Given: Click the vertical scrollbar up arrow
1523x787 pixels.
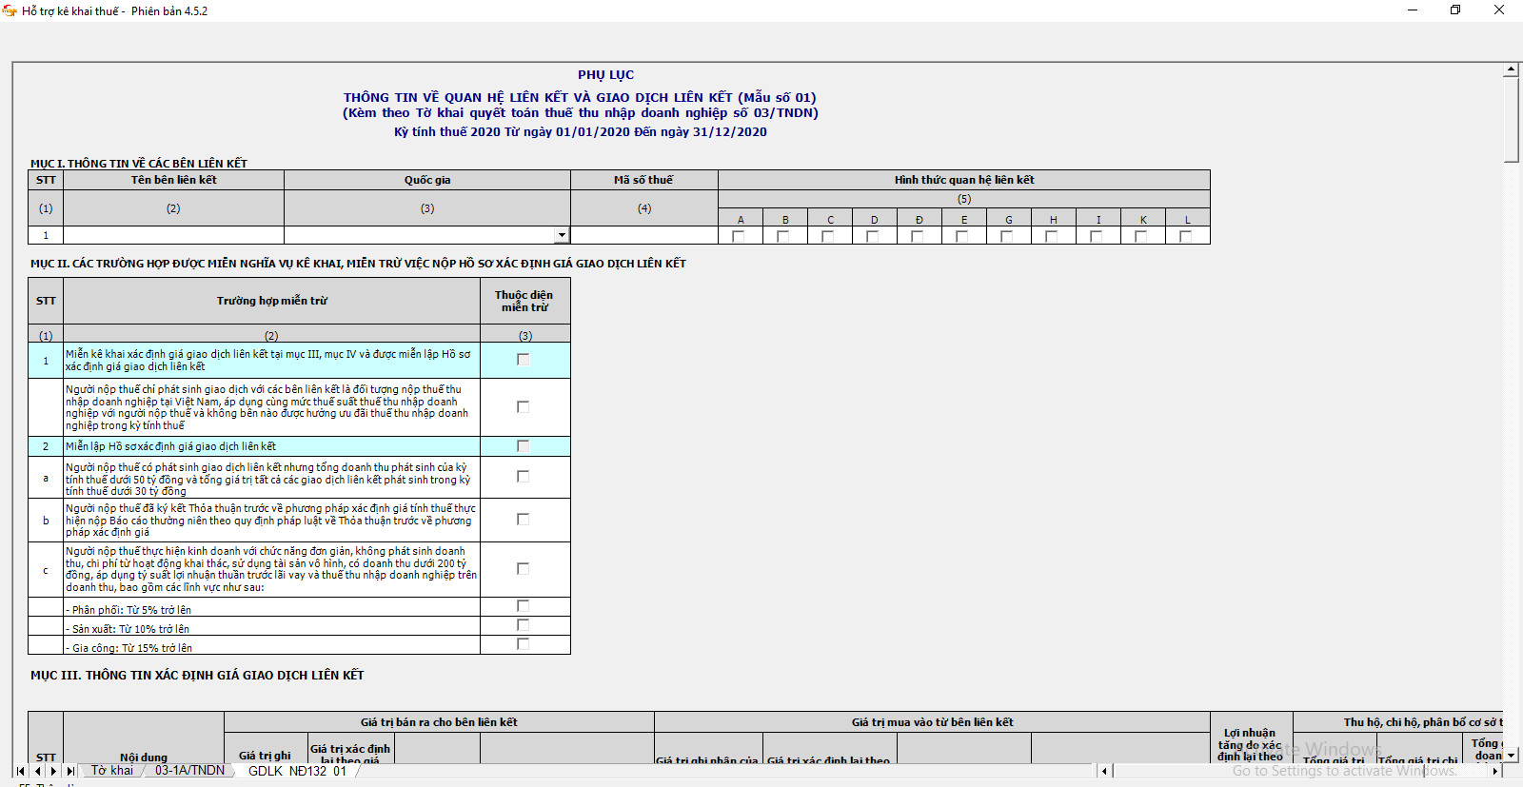Looking at the screenshot, I should tap(1511, 69).
